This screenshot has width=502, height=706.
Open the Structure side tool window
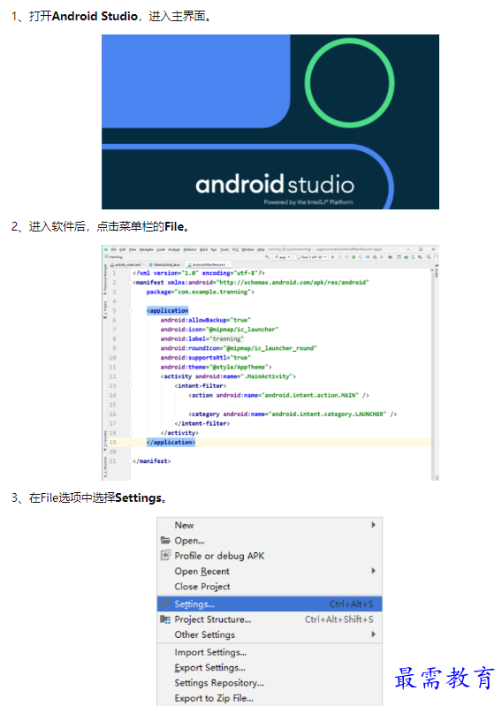pyautogui.click(x=105, y=467)
